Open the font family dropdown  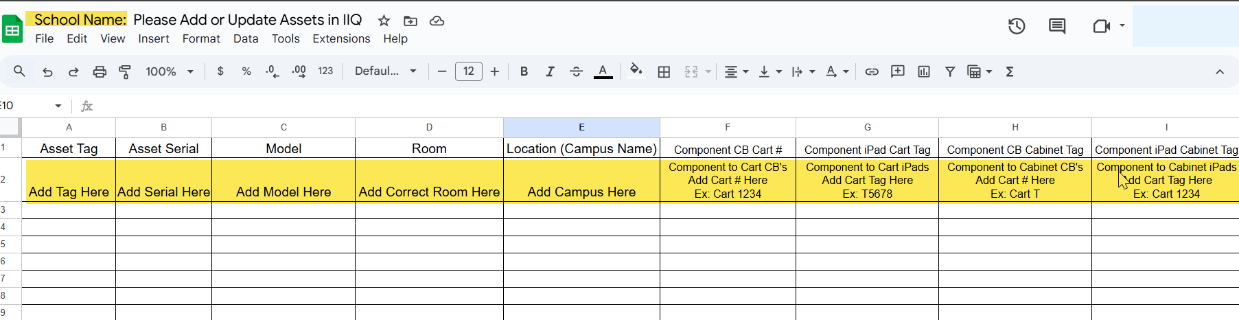(x=385, y=71)
